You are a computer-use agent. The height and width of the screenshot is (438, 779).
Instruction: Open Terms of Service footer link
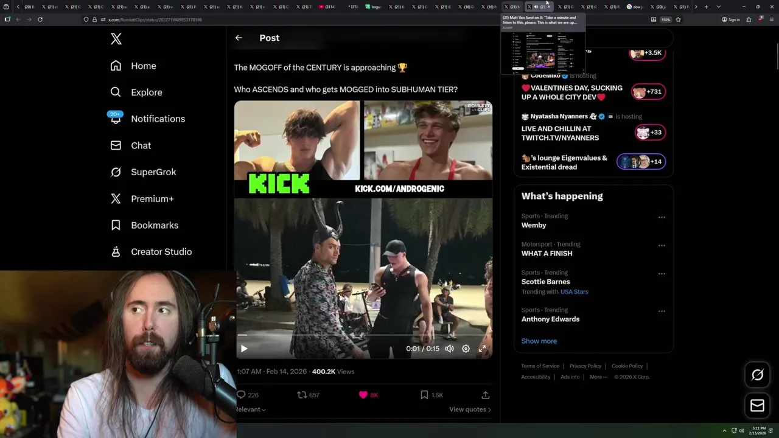pos(540,366)
